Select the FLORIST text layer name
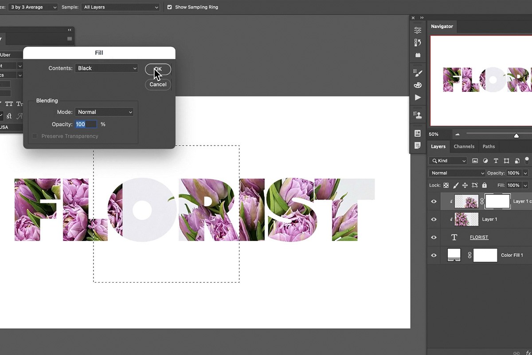Viewport: 532px width, 355px height. 479,237
